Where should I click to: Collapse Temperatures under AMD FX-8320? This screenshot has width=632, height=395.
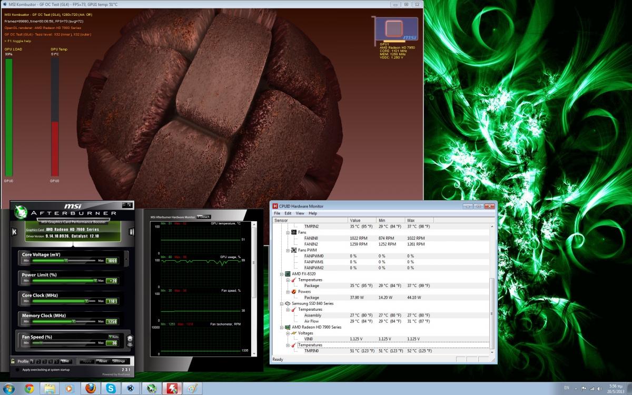click(288, 280)
